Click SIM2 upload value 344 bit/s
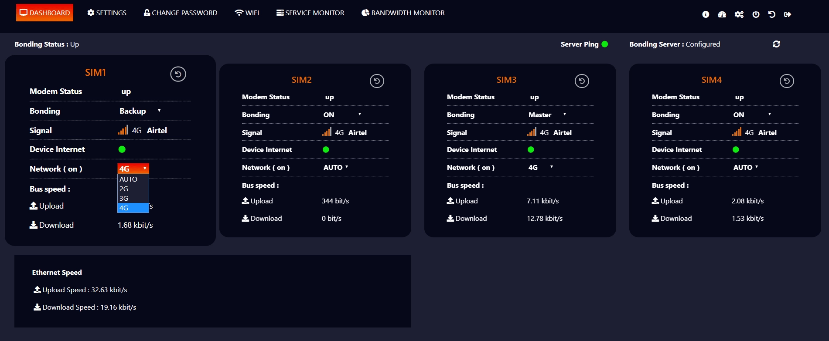829x341 pixels. [335, 201]
